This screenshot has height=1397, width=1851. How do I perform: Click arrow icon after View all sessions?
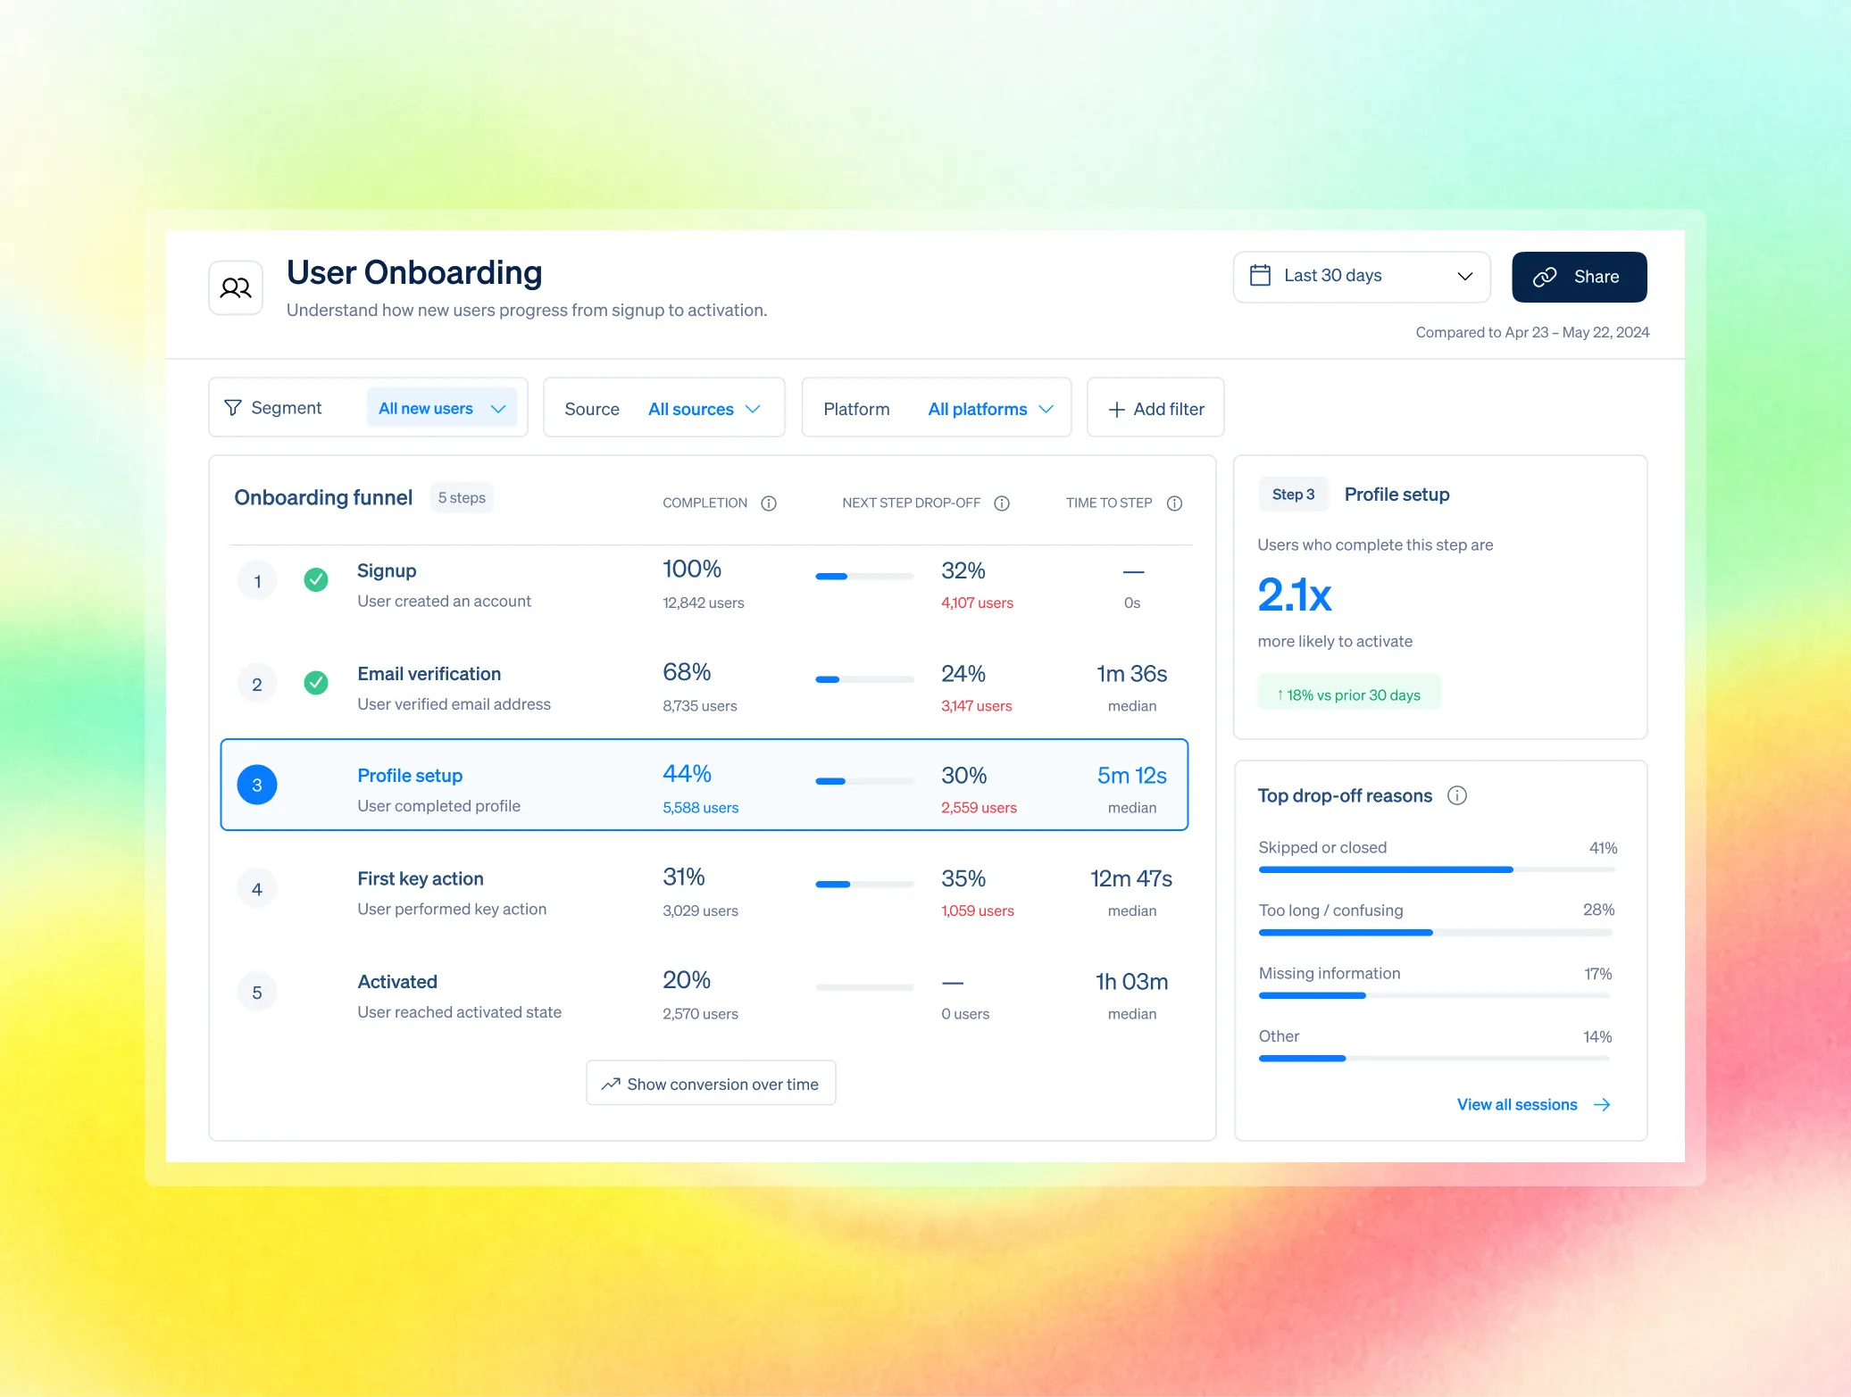(1603, 1105)
